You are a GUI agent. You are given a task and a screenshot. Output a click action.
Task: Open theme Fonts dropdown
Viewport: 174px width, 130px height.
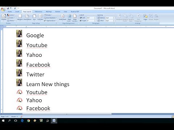(11, 18)
